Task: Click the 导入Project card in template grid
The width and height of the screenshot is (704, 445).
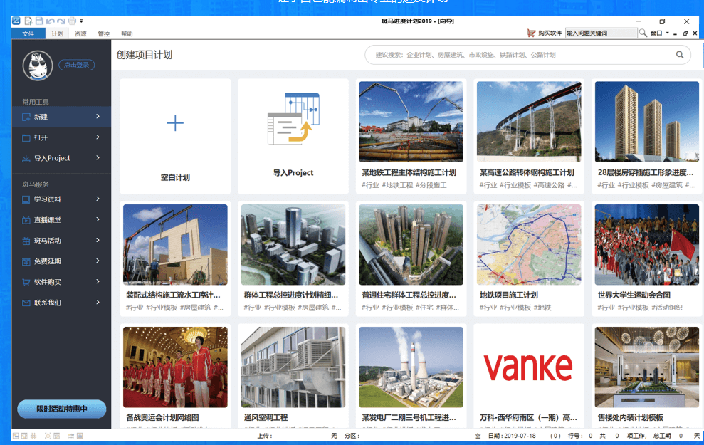Action: (x=293, y=137)
